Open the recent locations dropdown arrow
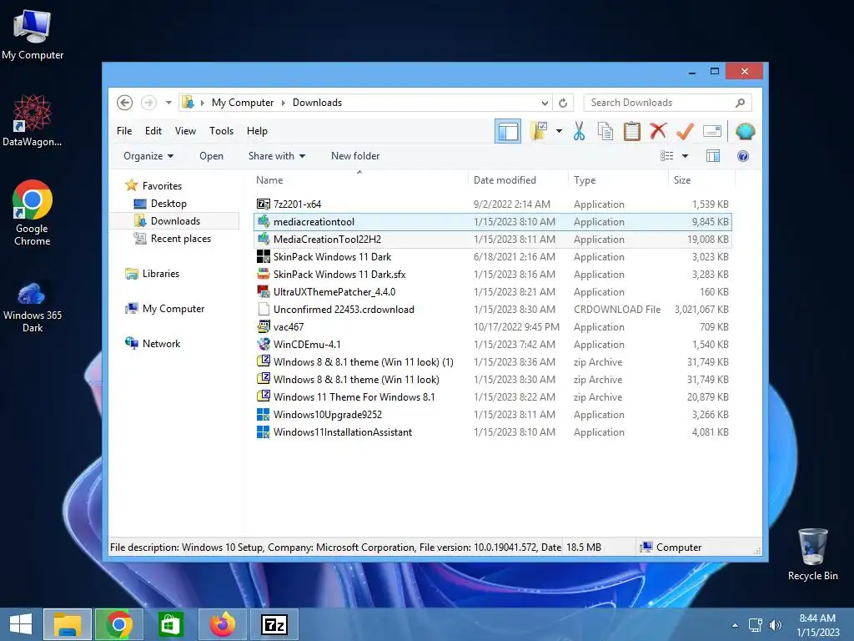This screenshot has width=854, height=641. [x=168, y=103]
